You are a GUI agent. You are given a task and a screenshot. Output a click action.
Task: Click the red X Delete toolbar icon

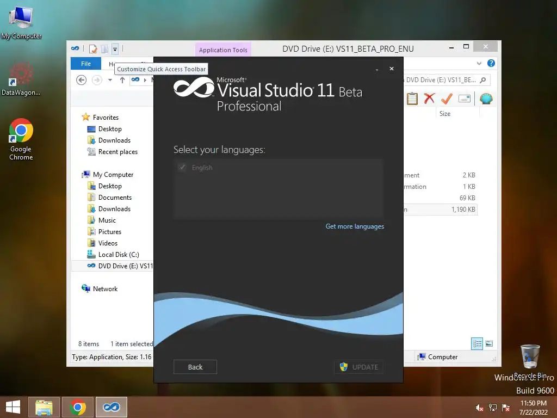[429, 99]
